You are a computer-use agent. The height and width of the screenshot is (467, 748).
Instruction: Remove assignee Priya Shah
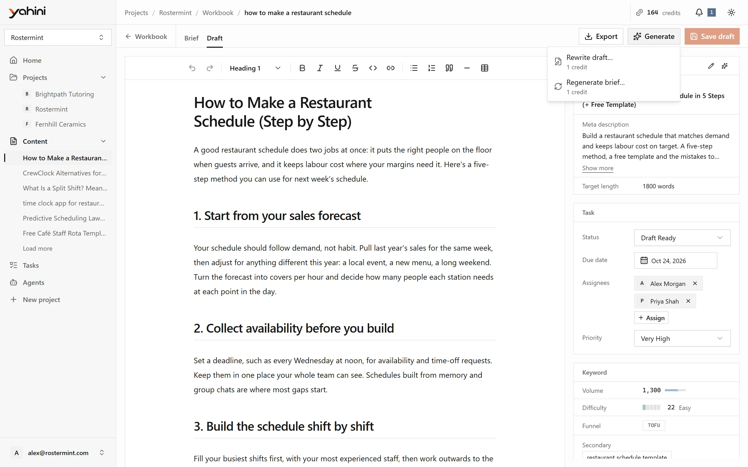[x=688, y=301]
